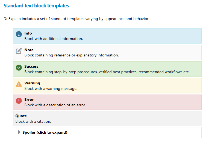
Task: Click the 'Spoiler (click to expand)' label
Action: pos(45,132)
